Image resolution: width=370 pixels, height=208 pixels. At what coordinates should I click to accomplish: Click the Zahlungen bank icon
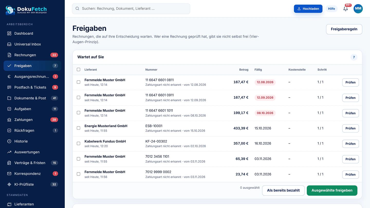coord(9,120)
